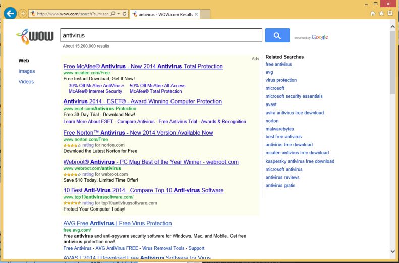Open the Webroot Antivirus ad link
Screen dimensions: 399x263
click(151, 162)
